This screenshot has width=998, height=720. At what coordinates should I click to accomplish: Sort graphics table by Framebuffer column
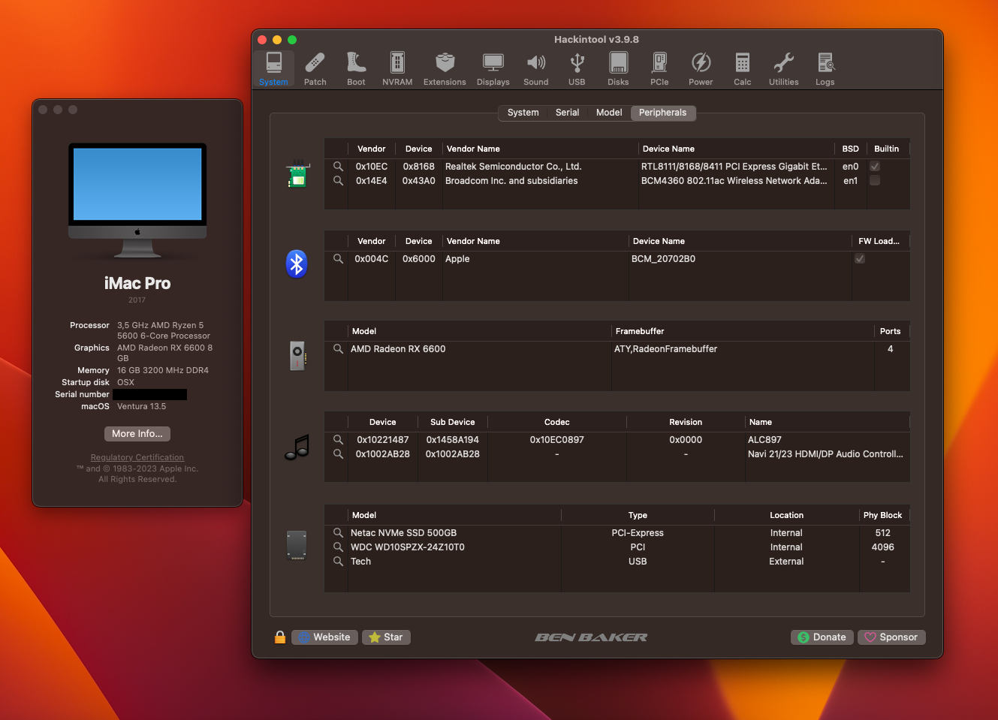[x=743, y=331]
